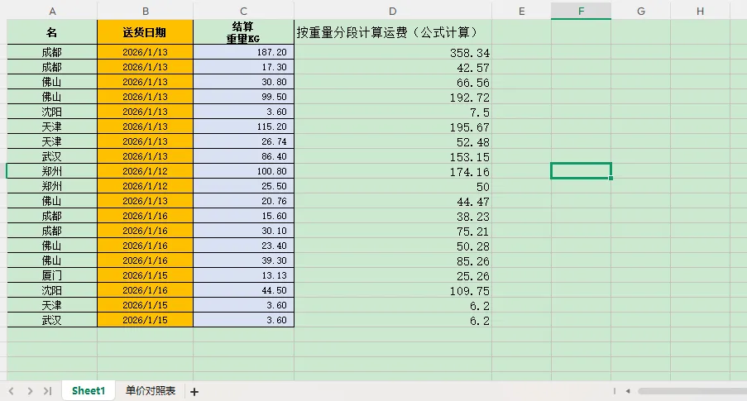Select cell with freight 192.72
Viewport: 747px width, 401px height.
point(393,97)
